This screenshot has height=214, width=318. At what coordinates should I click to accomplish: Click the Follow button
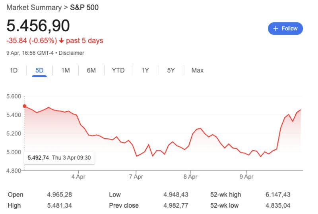(285, 29)
